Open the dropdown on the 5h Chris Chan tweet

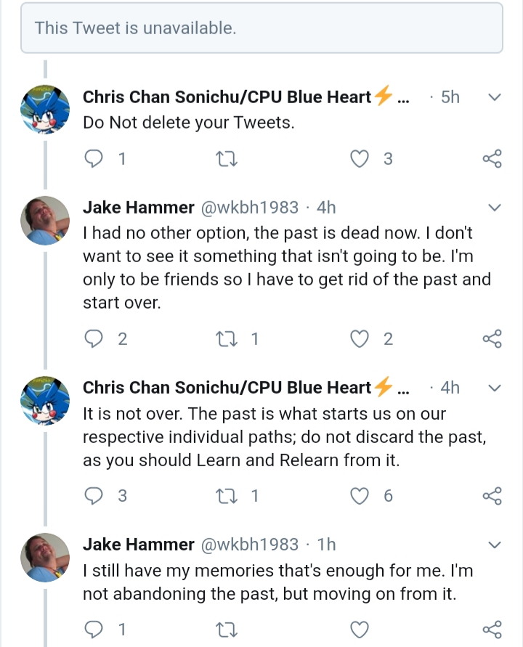494,97
